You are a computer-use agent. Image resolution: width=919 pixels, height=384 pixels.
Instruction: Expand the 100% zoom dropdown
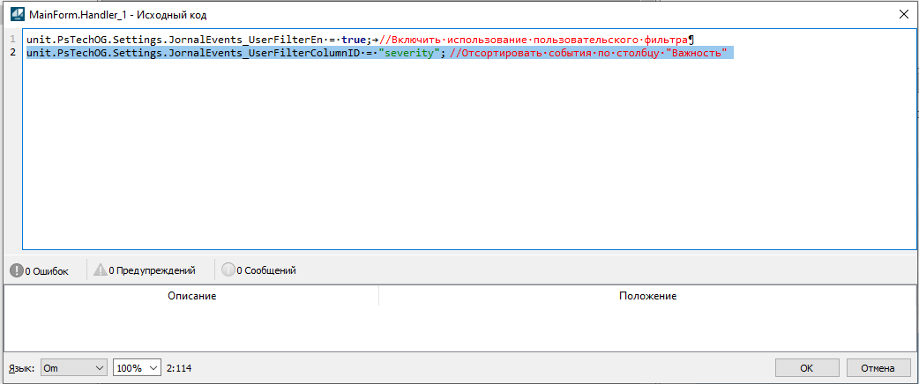point(138,367)
